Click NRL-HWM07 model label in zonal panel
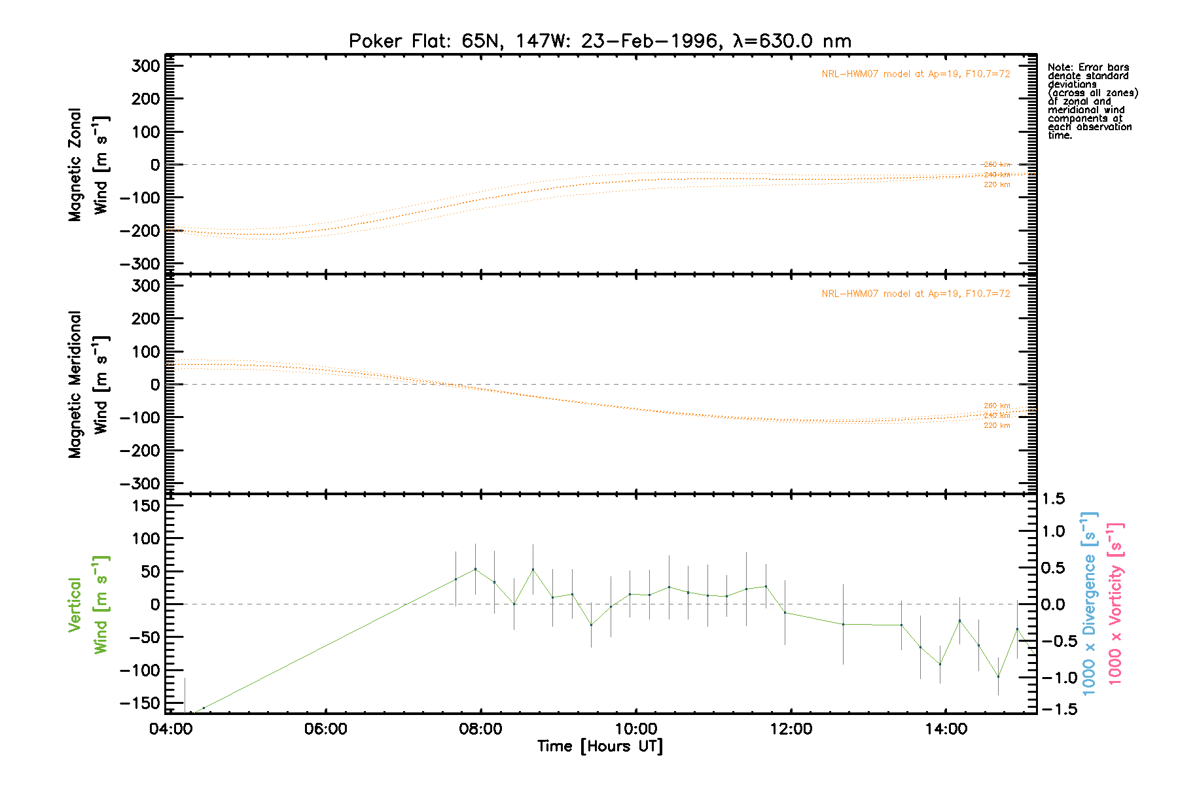1178x785 pixels. [915, 74]
